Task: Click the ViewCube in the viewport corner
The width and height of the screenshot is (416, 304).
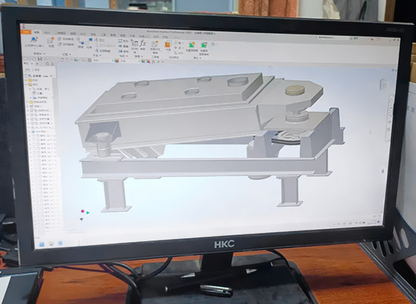Action: (384, 84)
